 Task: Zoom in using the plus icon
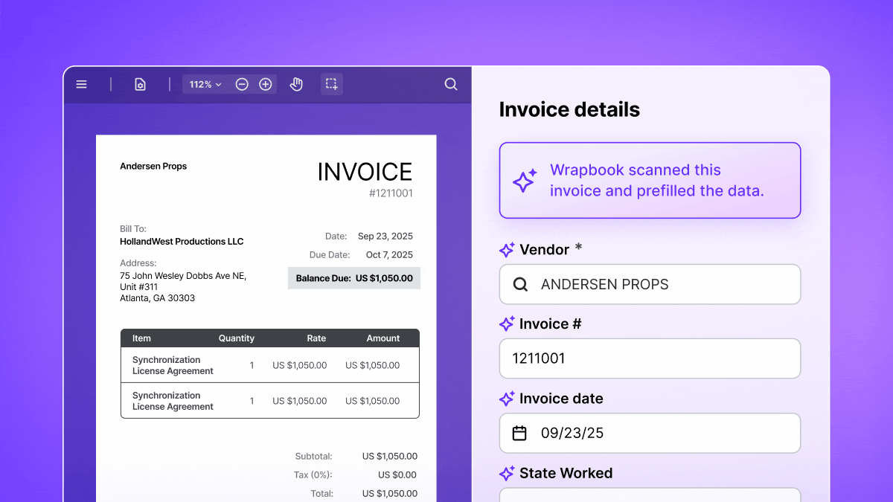click(266, 84)
